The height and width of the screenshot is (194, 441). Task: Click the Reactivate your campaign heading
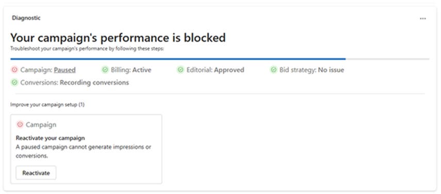(51, 138)
